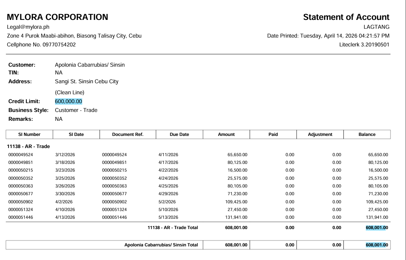The width and height of the screenshot is (406, 260).
Task: Click the Document Ref. column header
Action: (128, 134)
